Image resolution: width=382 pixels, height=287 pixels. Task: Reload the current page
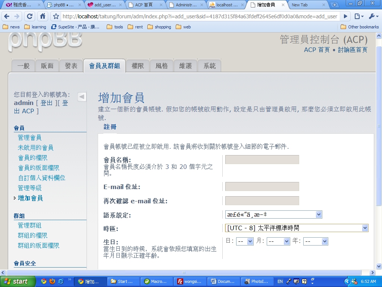click(29, 16)
